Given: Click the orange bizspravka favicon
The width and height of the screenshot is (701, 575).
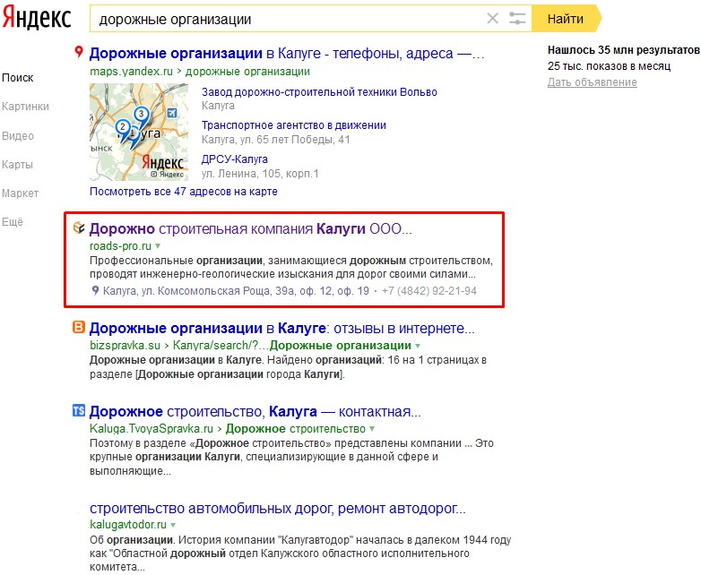Looking at the screenshot, I should click(x=79, y=328).
